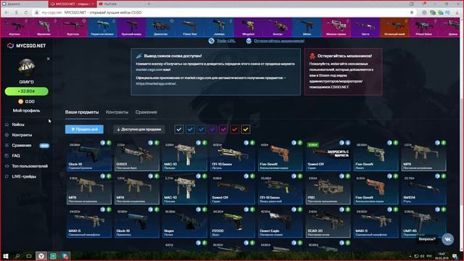Close the profile panel with the X
Screen dimensions: 464x261
coord(49,59)
